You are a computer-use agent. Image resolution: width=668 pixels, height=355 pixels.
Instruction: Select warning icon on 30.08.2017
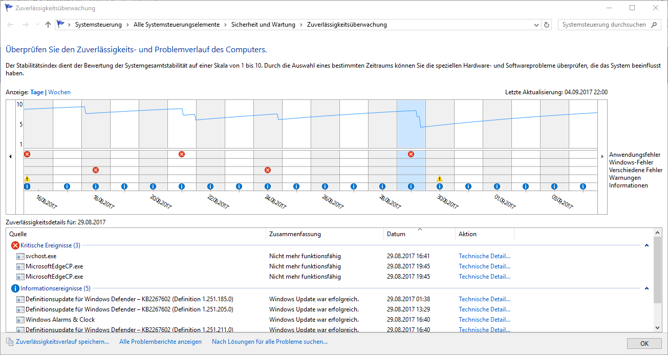440,178
